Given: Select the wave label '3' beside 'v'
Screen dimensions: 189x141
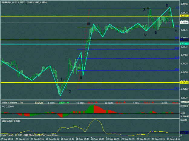Looking at the screenshot, I should (x=144, y=10).
